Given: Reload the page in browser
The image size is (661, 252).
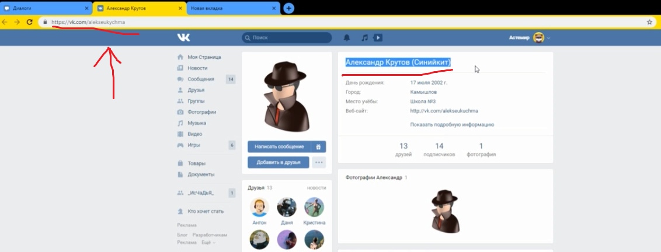Looking at the screenshot, I should pos(29,22).
